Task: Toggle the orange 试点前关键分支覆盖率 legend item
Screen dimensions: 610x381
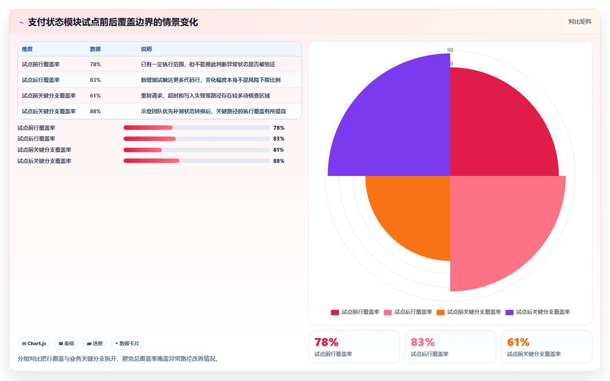Action: 469,313
